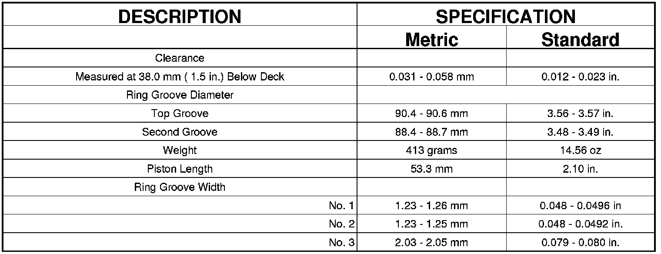Screen dimensions: 661x254
Task: Click the Top Groove row label
Action: (180, 114)
